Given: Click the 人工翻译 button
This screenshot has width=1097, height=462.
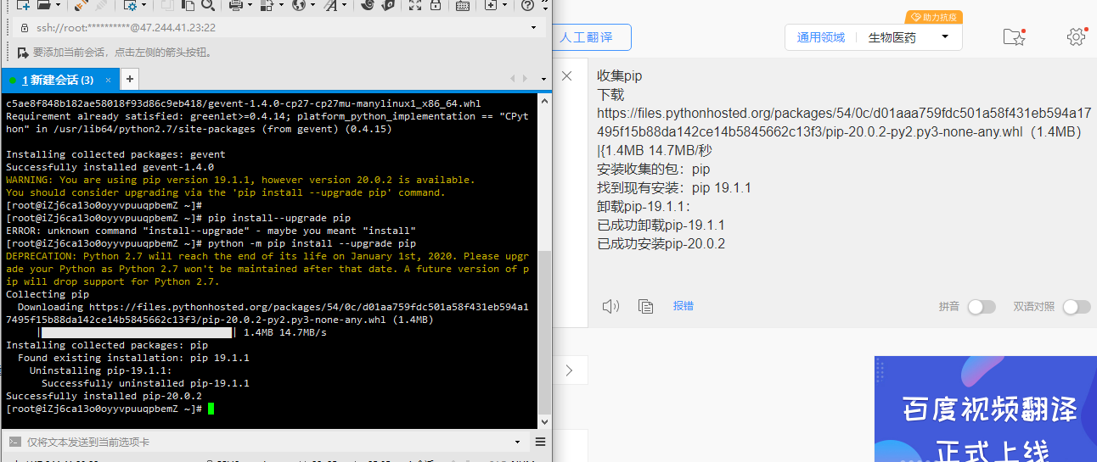Looking at the screenshot, I should point(586,37).
